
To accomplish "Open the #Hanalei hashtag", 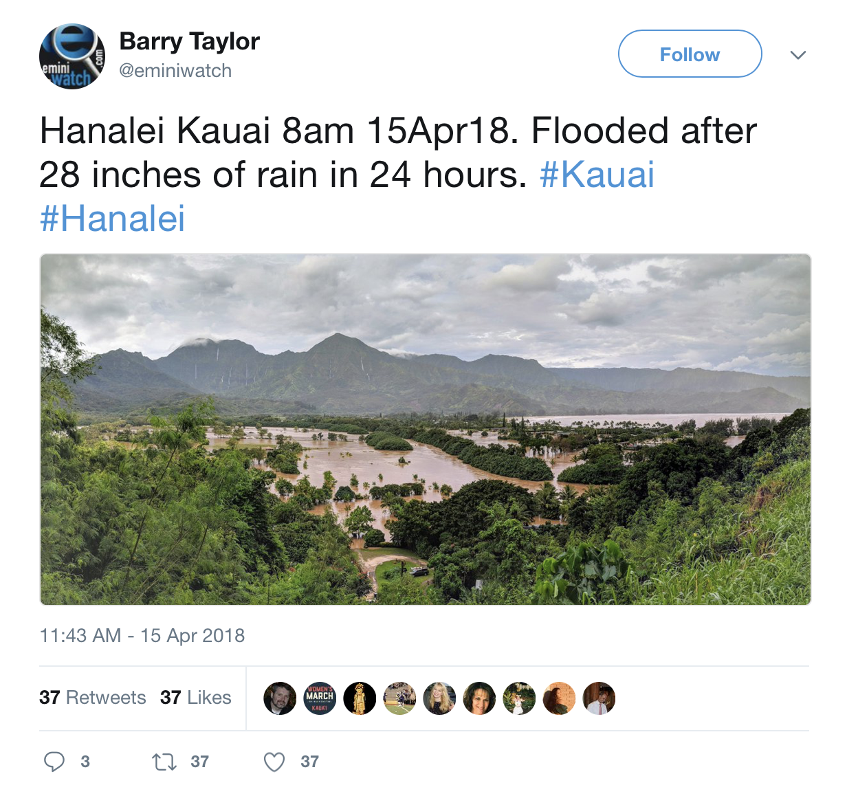I will 112,219.
